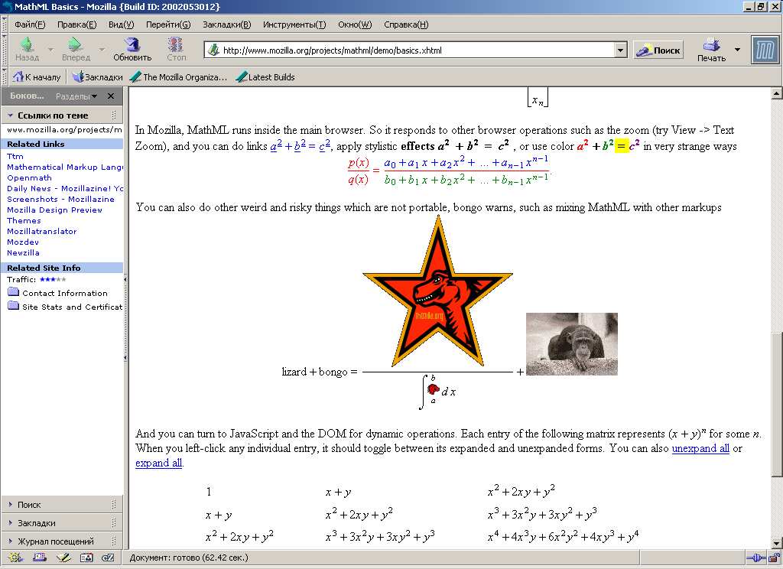Open the Mozdev related link
This screenshot has width=783, height=569.
coord(23,242)
